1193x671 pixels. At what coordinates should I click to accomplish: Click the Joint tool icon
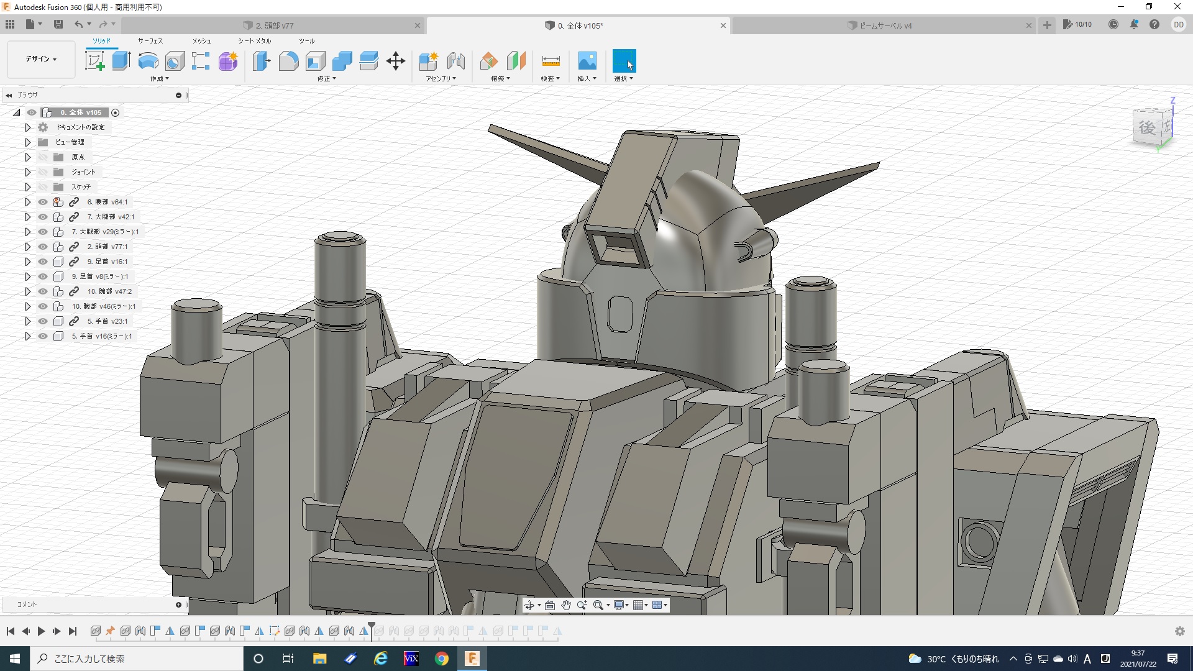point(455,61)
